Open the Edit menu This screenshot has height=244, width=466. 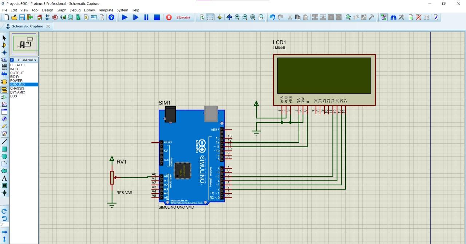coord(14,10)
